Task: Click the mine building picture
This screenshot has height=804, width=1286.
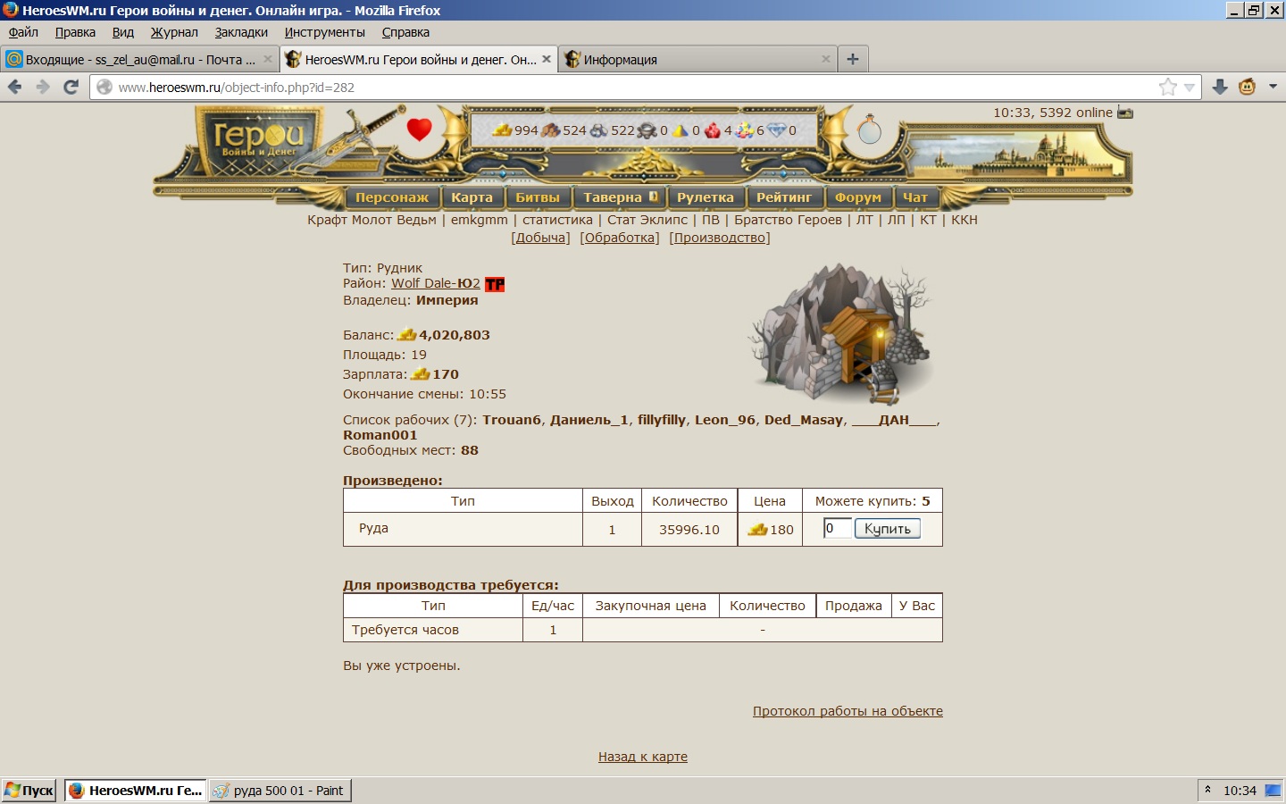Action: point(840,333)
